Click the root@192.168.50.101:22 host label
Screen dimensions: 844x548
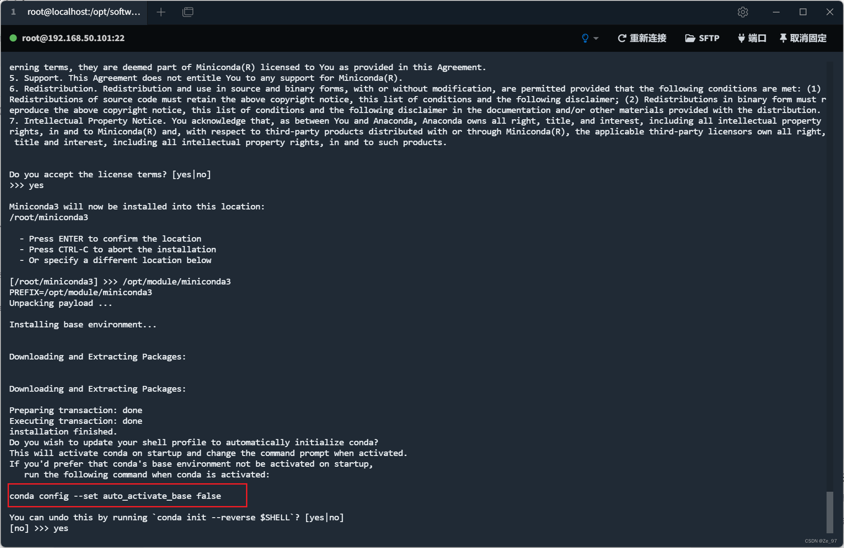tap(74, 38)
